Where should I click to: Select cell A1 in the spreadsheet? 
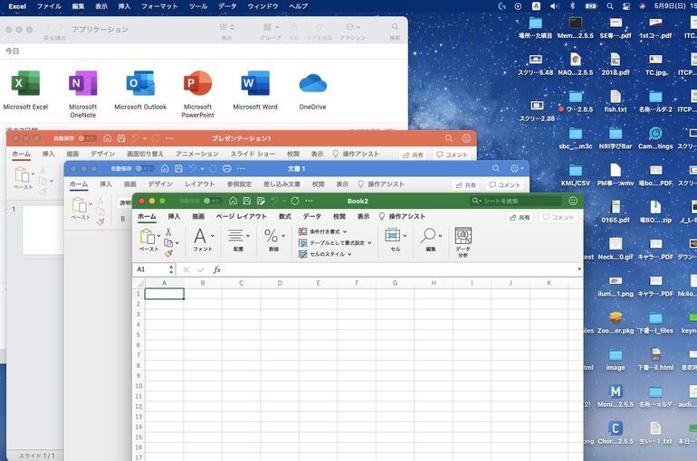click(164, 294)
